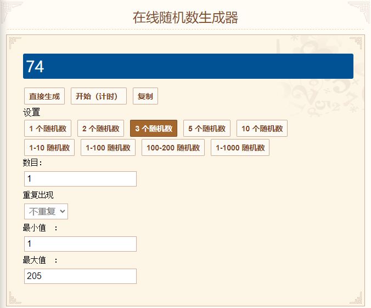Click the generated number 74 in blue bar

click(x=35, y=67)
